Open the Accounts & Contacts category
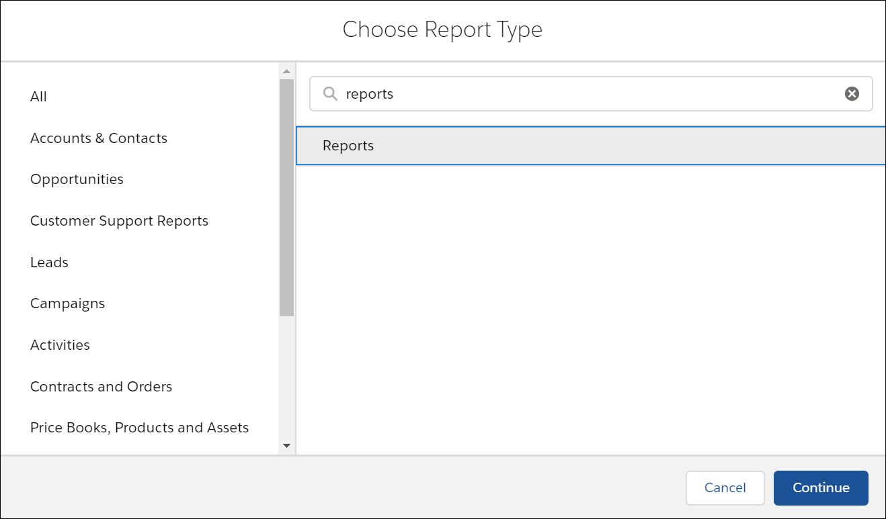Viewport: 886px width, 519px height. point(98,138)
